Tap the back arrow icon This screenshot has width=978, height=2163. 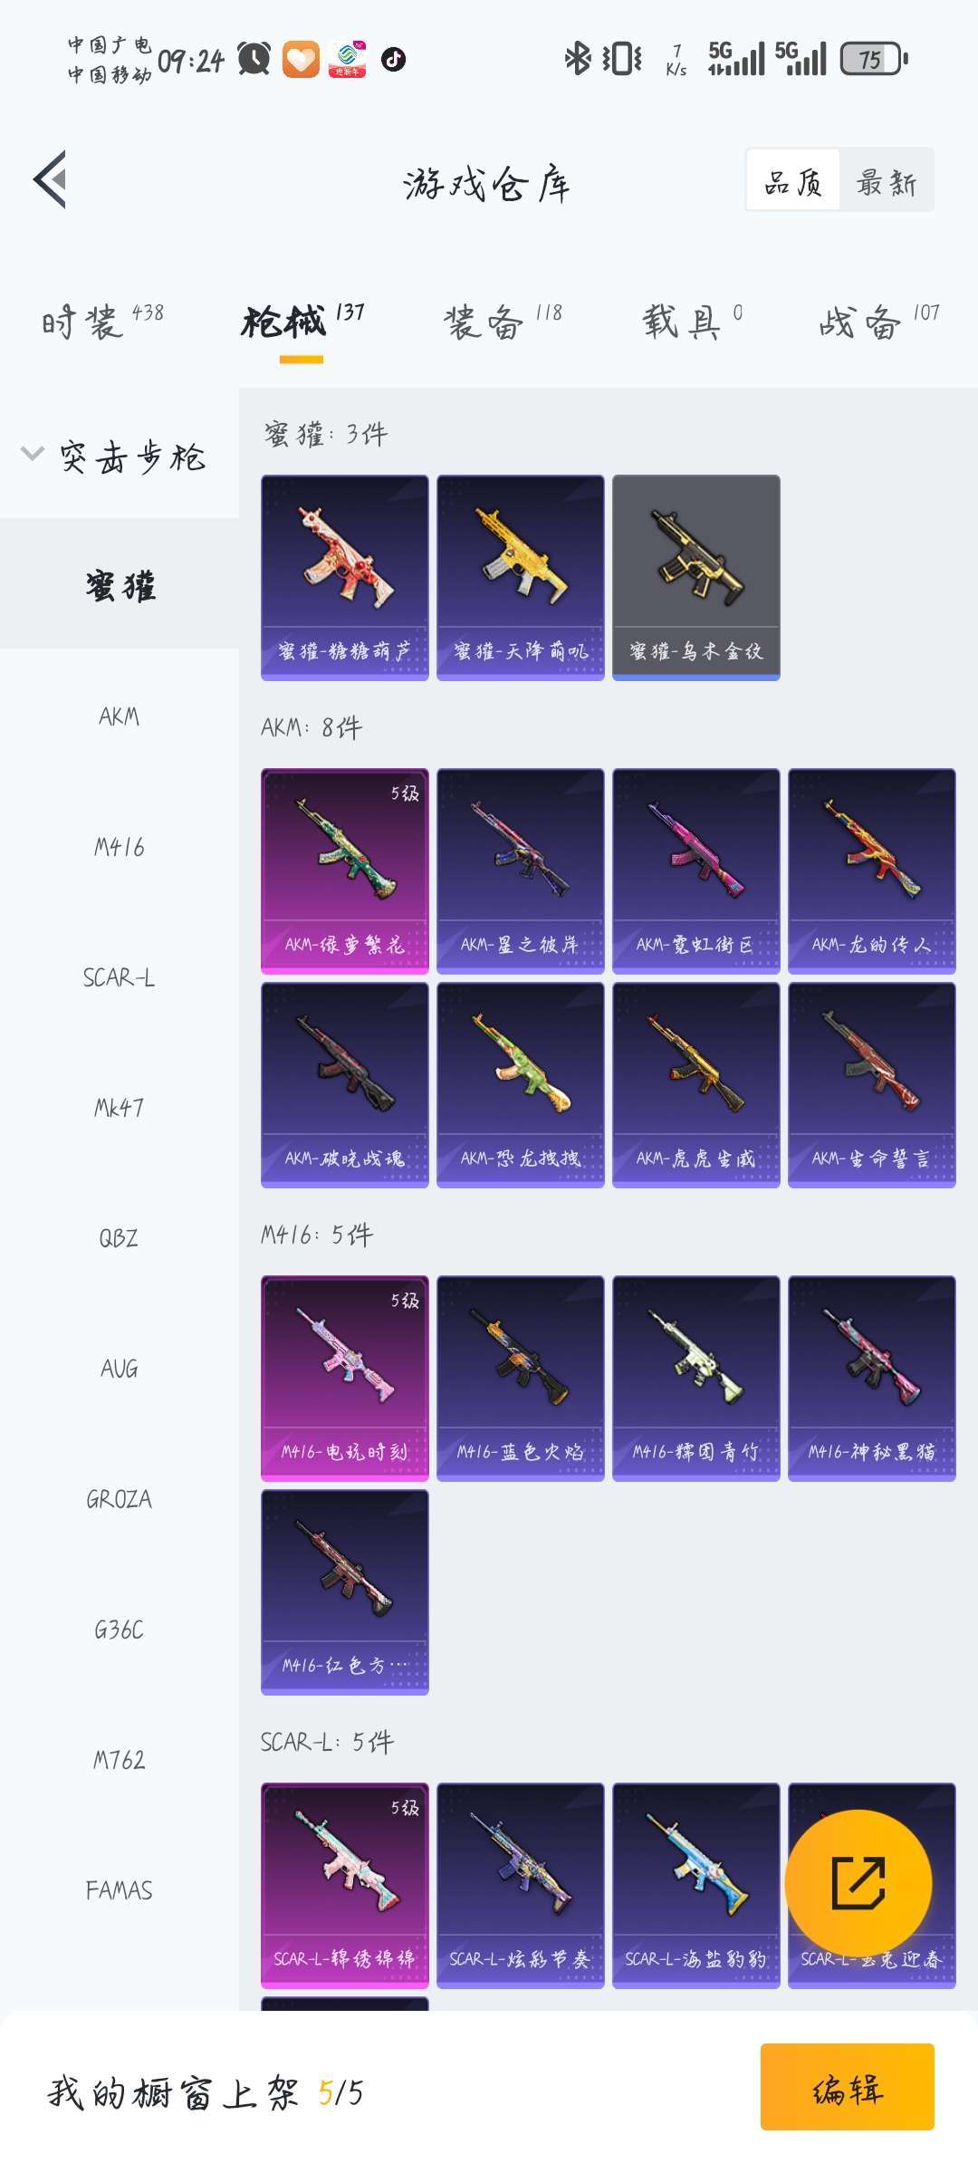(x=51, y=179)
